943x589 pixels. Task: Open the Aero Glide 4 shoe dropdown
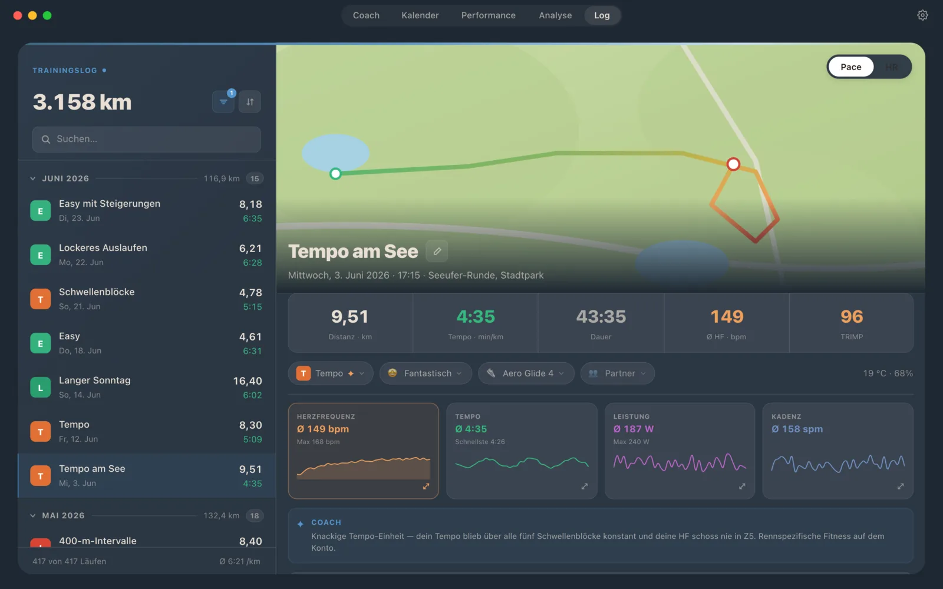tap(526, 373)
